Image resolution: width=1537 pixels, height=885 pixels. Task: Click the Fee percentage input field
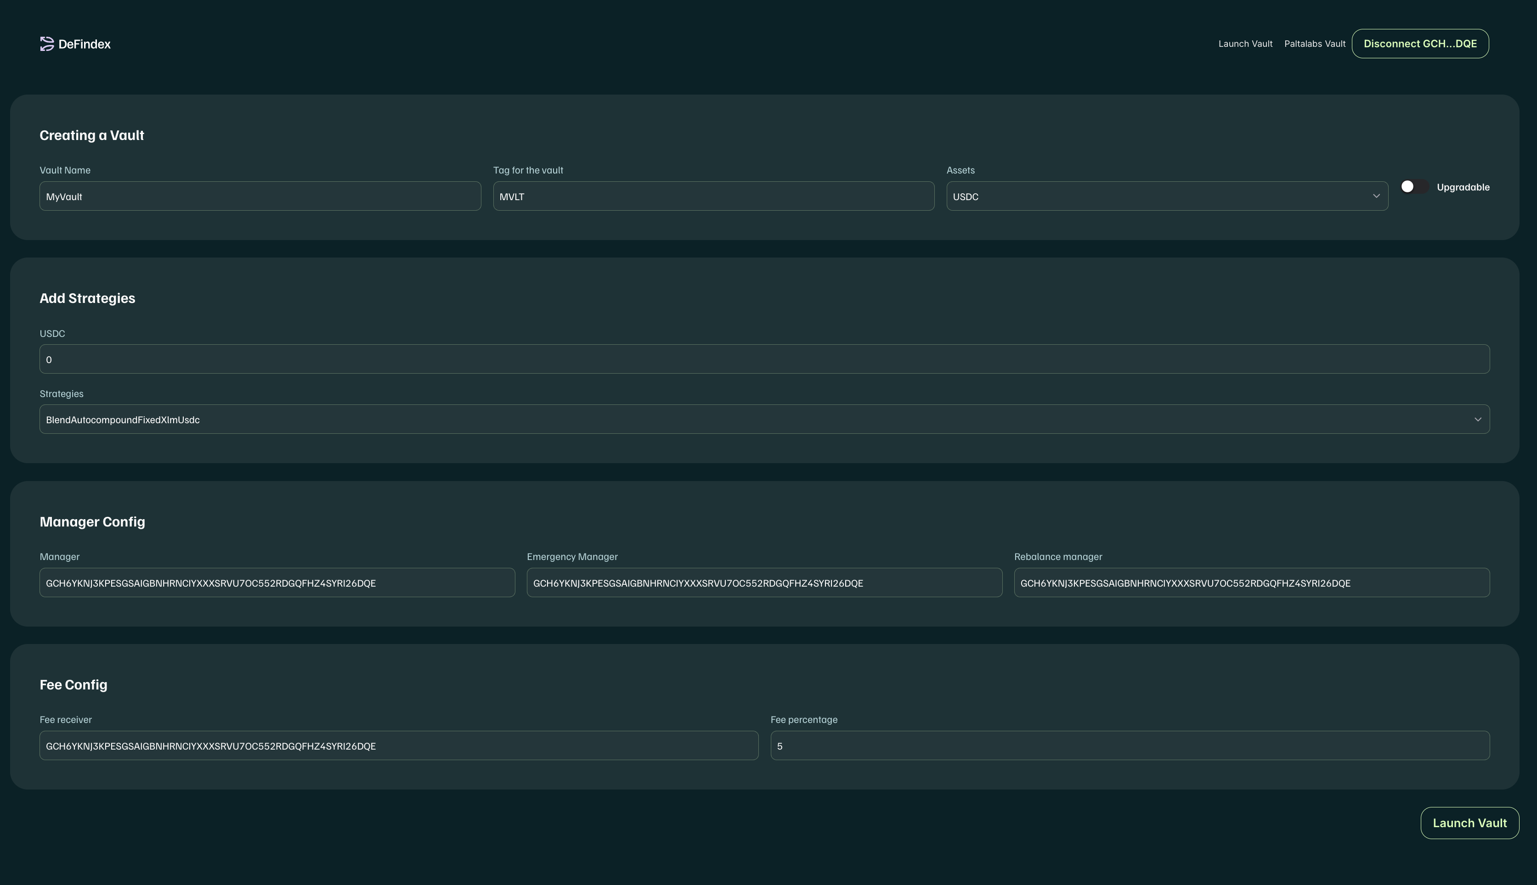(1130, 746)
